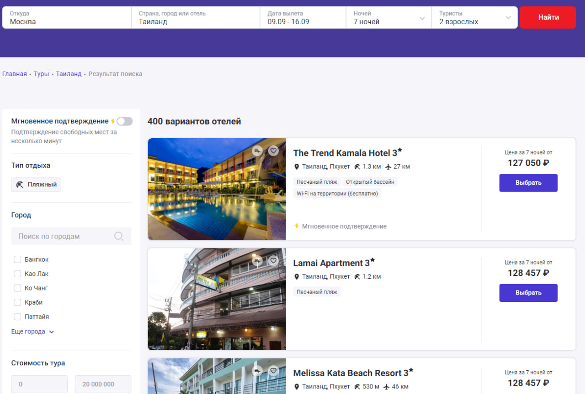Click the Wi-Fi на территории (бесплатно) tag
585x394 pixels.
tap(337, 193)
